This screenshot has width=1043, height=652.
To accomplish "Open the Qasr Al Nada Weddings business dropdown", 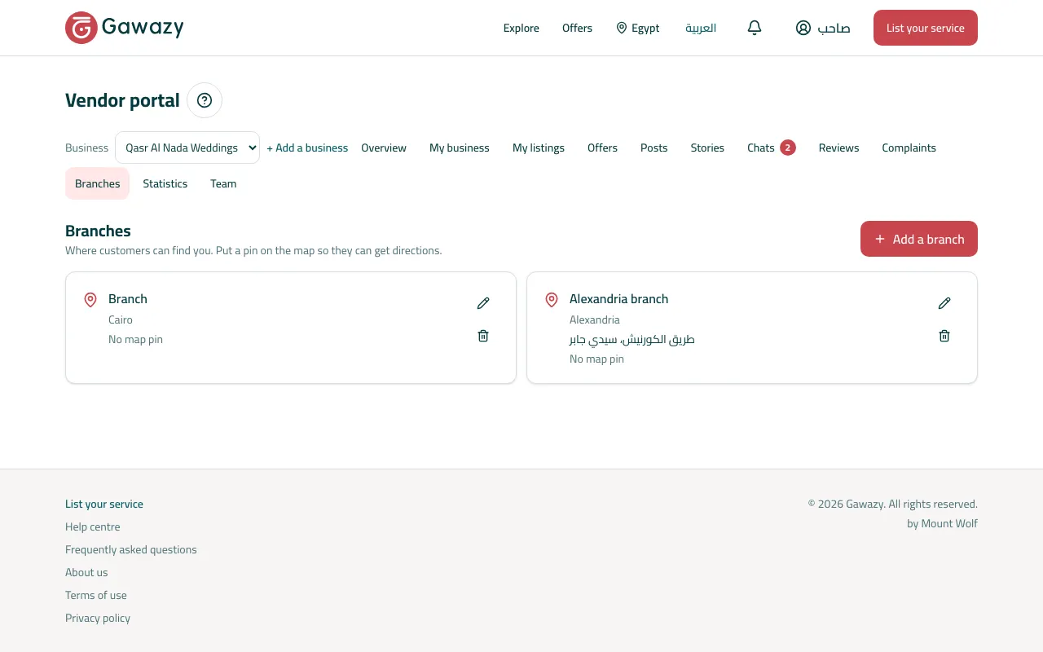I will click(187, 148).
